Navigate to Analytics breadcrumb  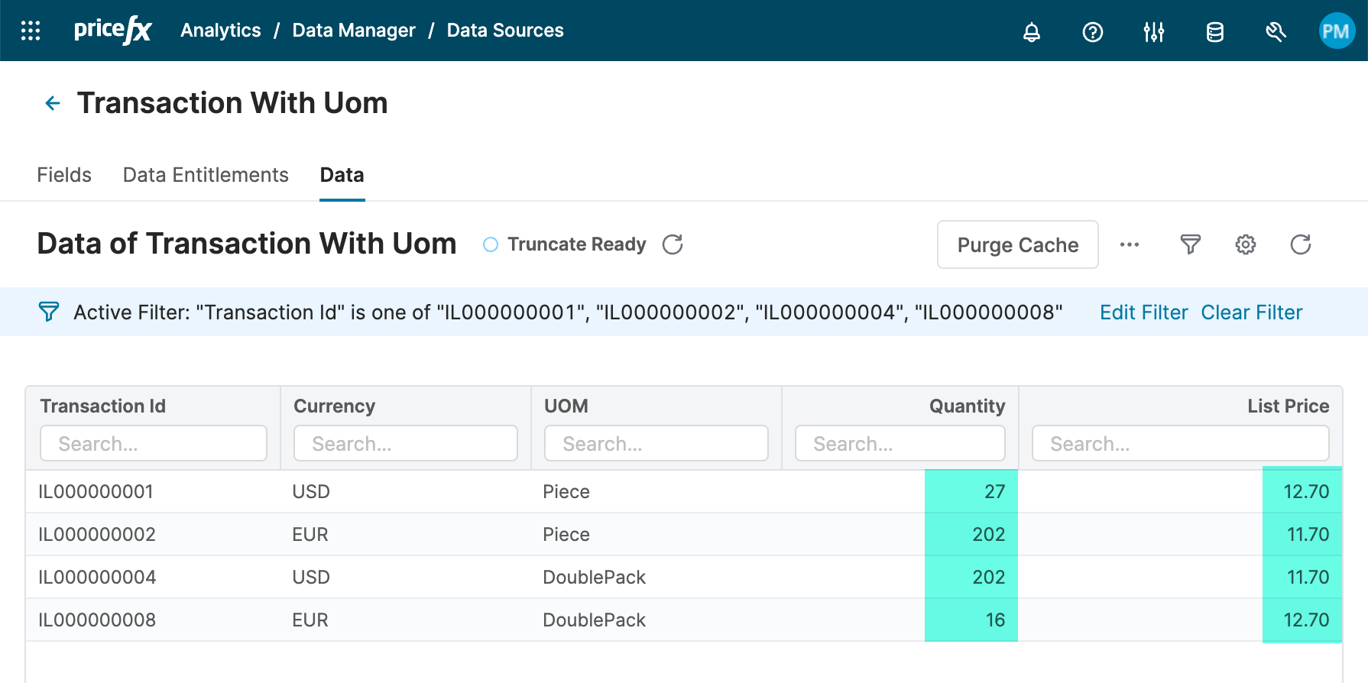pos(221,31)
